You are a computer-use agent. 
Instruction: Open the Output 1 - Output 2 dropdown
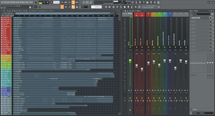tap(203, 113)
